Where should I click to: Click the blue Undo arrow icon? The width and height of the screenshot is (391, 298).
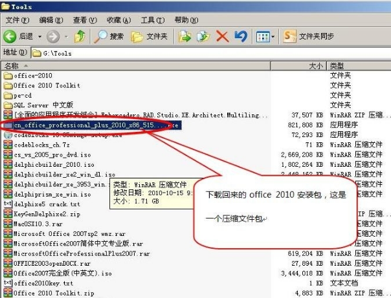pos(240,36)
